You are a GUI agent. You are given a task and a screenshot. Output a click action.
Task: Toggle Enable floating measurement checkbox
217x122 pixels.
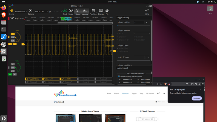[x=119, y=76]
